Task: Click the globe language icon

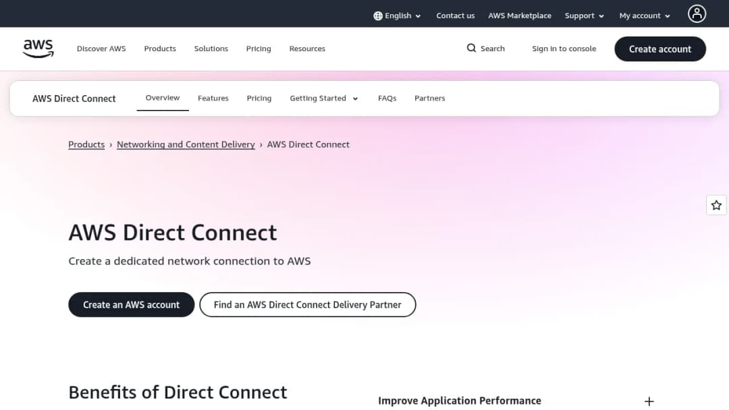Action: point(378,16)
